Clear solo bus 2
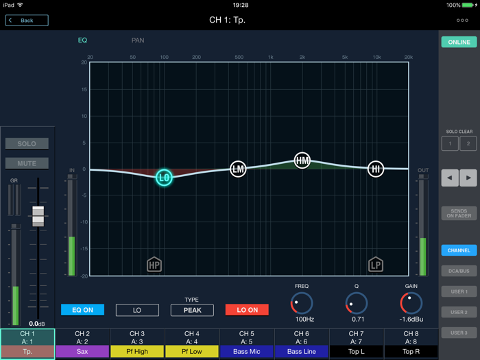This screenshot has width=480, height=360. (x=468, y=143)
